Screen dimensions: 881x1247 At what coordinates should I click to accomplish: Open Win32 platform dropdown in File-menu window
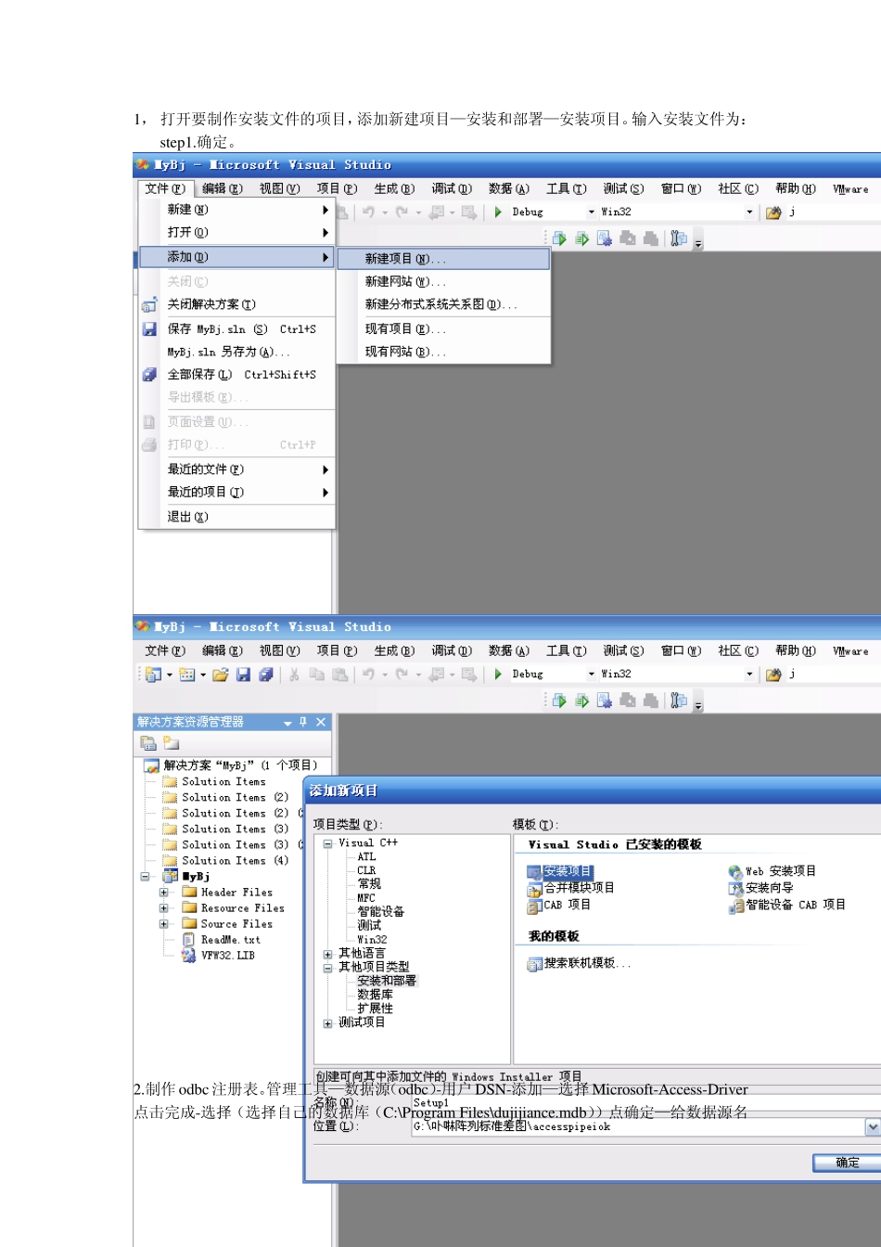pos(750,212)
